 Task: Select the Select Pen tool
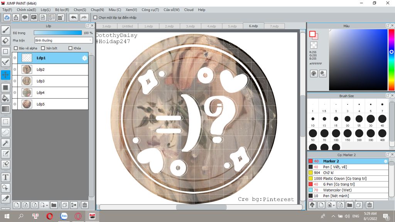pyautogui.click(x=5, y=153)
